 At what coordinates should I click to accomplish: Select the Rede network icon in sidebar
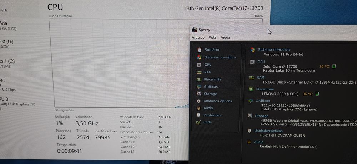(198, 122)
